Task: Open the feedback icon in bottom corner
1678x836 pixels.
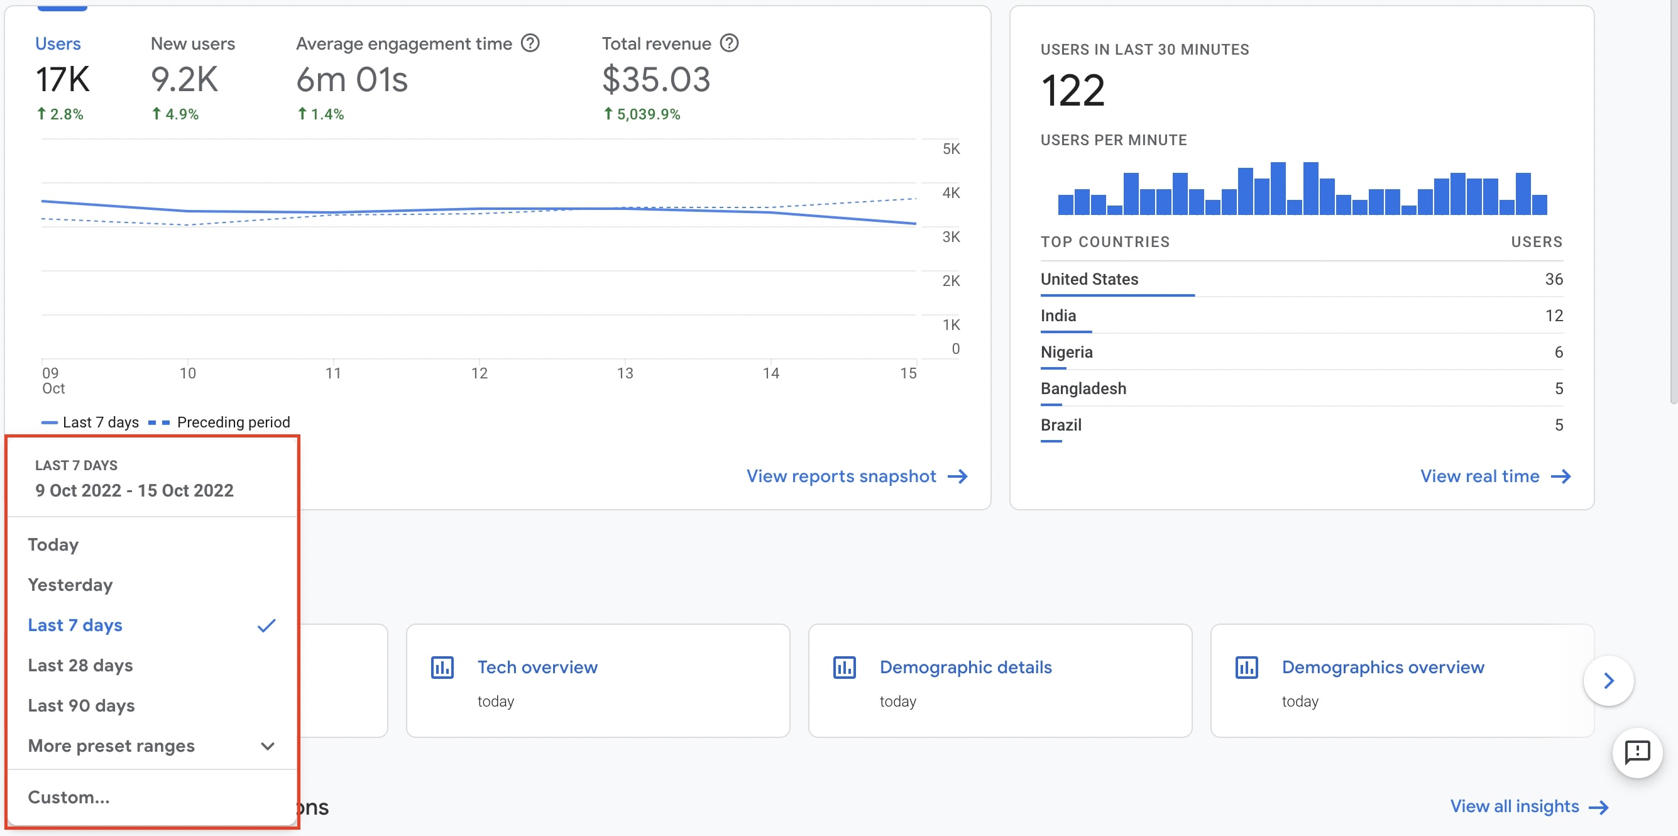Action: coord(1637,753)
